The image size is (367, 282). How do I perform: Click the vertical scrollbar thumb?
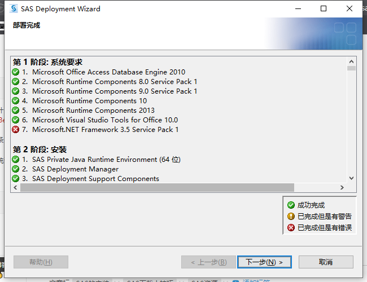pyautogui.click(x=351, y=68)
